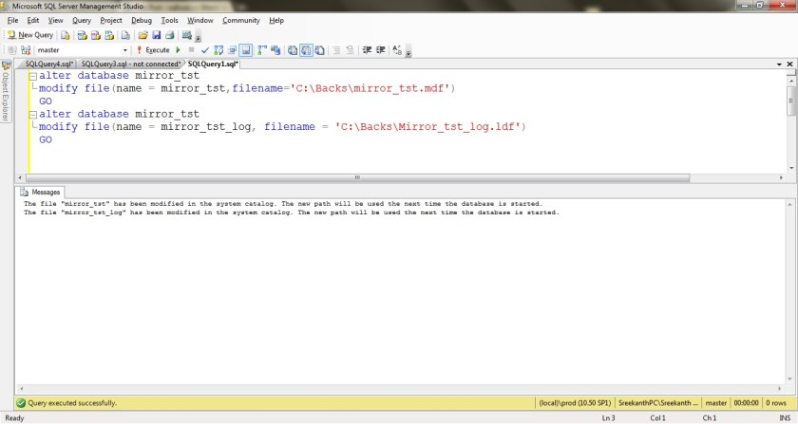Image resolution: width=798 pixels, height=424 pixels.
Task: Click the Open File folder icon
Action: pyautogui.click(x=142, y=35)
